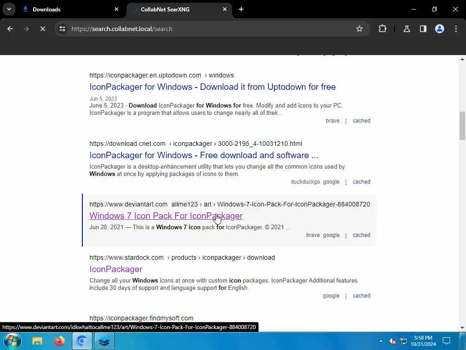This screenshot has height=350, width=466.
Task: Open cached link of the DeviantArt result
Action: (361, 235)
